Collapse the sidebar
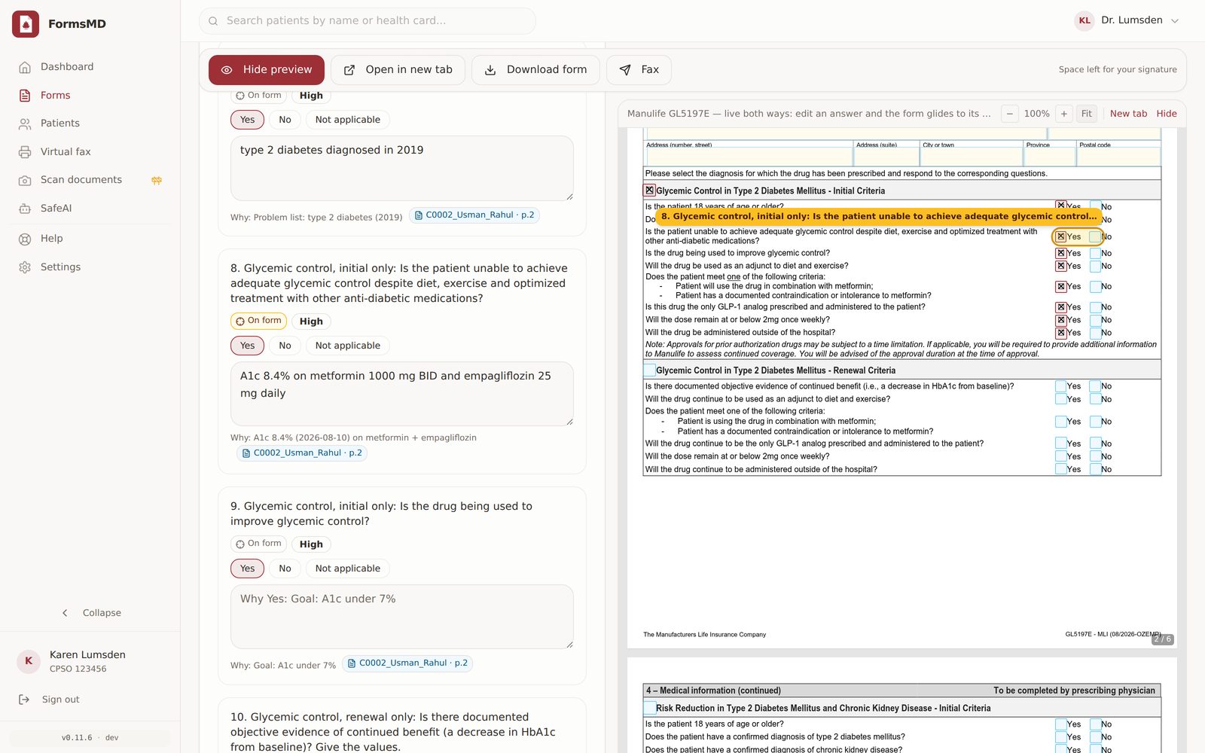This screenshot has width=1205, height=753. pos(90,613)
